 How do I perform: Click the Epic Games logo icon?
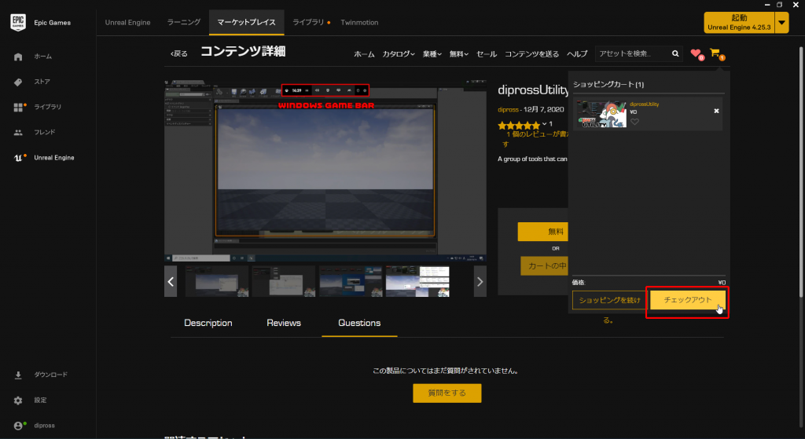[18, 23]
